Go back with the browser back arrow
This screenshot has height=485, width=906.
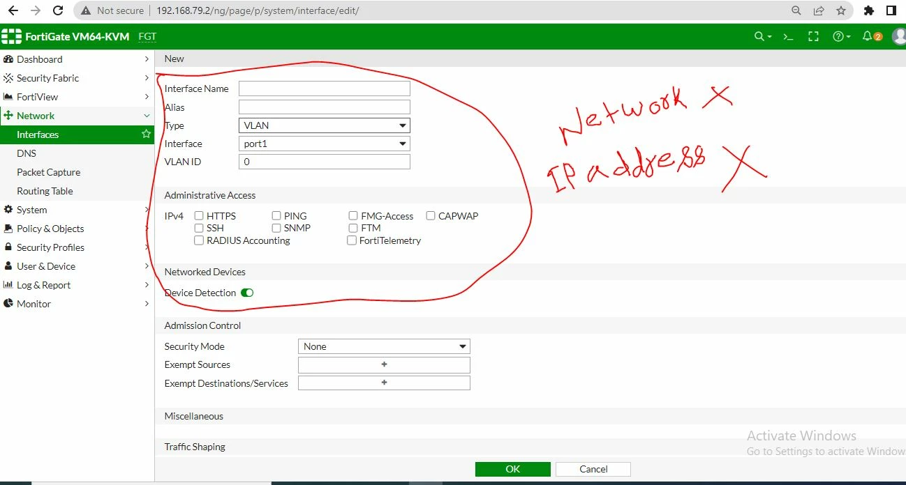13,10
